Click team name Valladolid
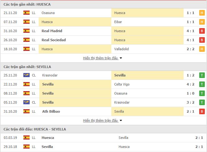Image resolution: width=207 pixels, height=152 pixels. (122, 49)
